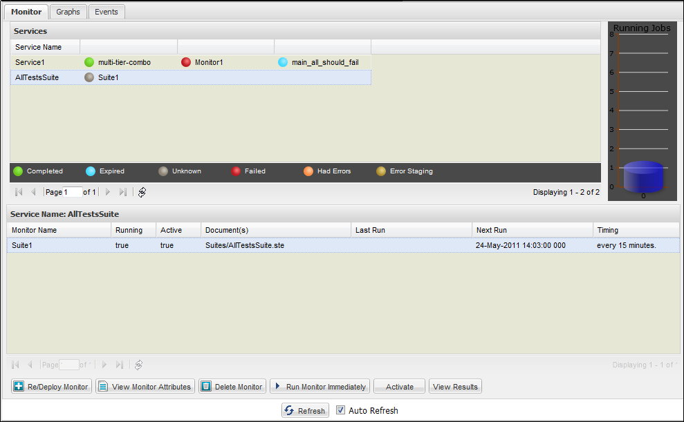Click the yellow Error Staging legend icon
The width and height of the screenshot is (684, 422).
[x=380, y=171]
